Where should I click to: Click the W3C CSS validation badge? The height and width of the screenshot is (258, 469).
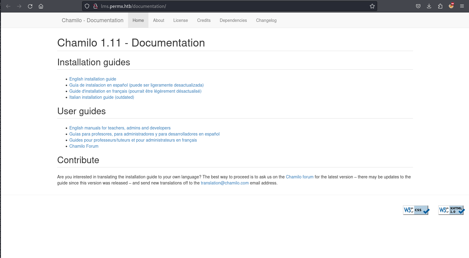pyautogui.click(x=416, y=210)
